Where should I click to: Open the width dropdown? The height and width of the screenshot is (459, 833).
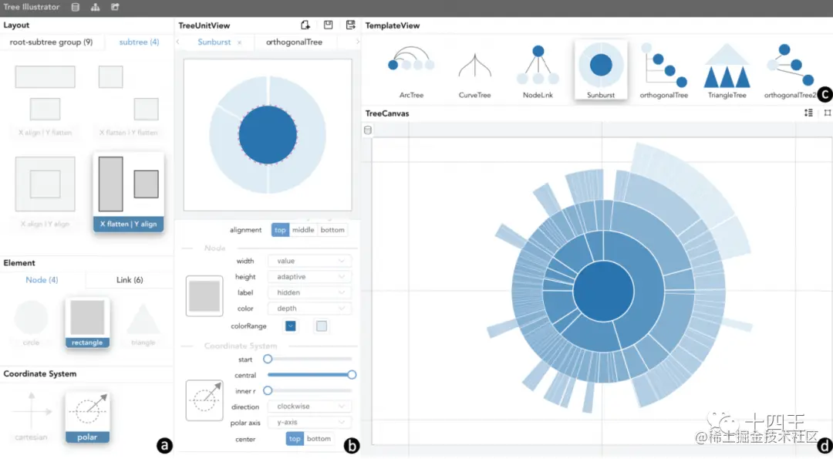click(309, 261)
